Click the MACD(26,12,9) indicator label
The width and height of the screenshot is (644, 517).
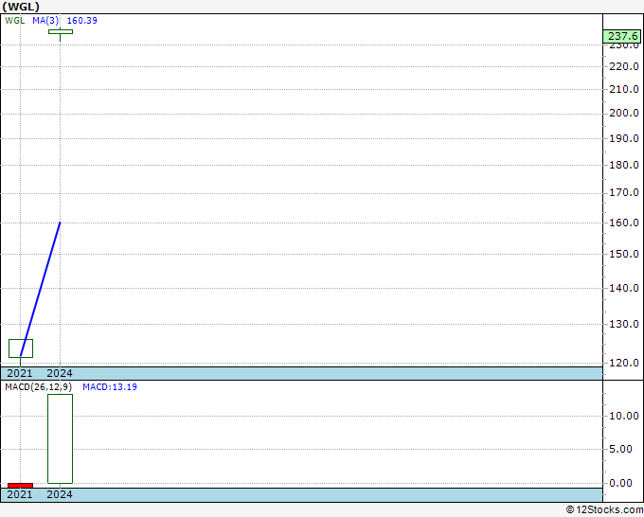38,387
